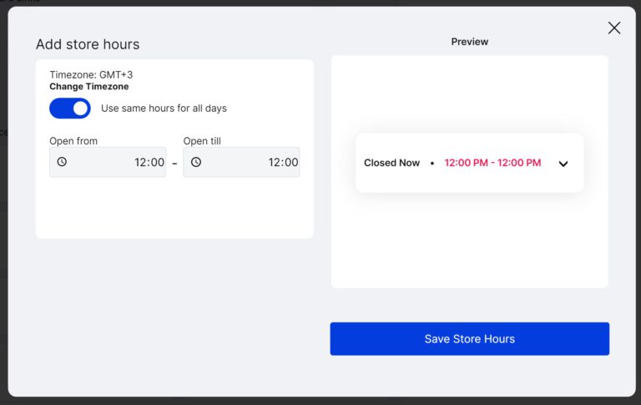Click the Timezone: GMT+3 text
Image resolution: width=641 pixels, height=405 pixels.
pyautogui.click(x=91, y=75)
